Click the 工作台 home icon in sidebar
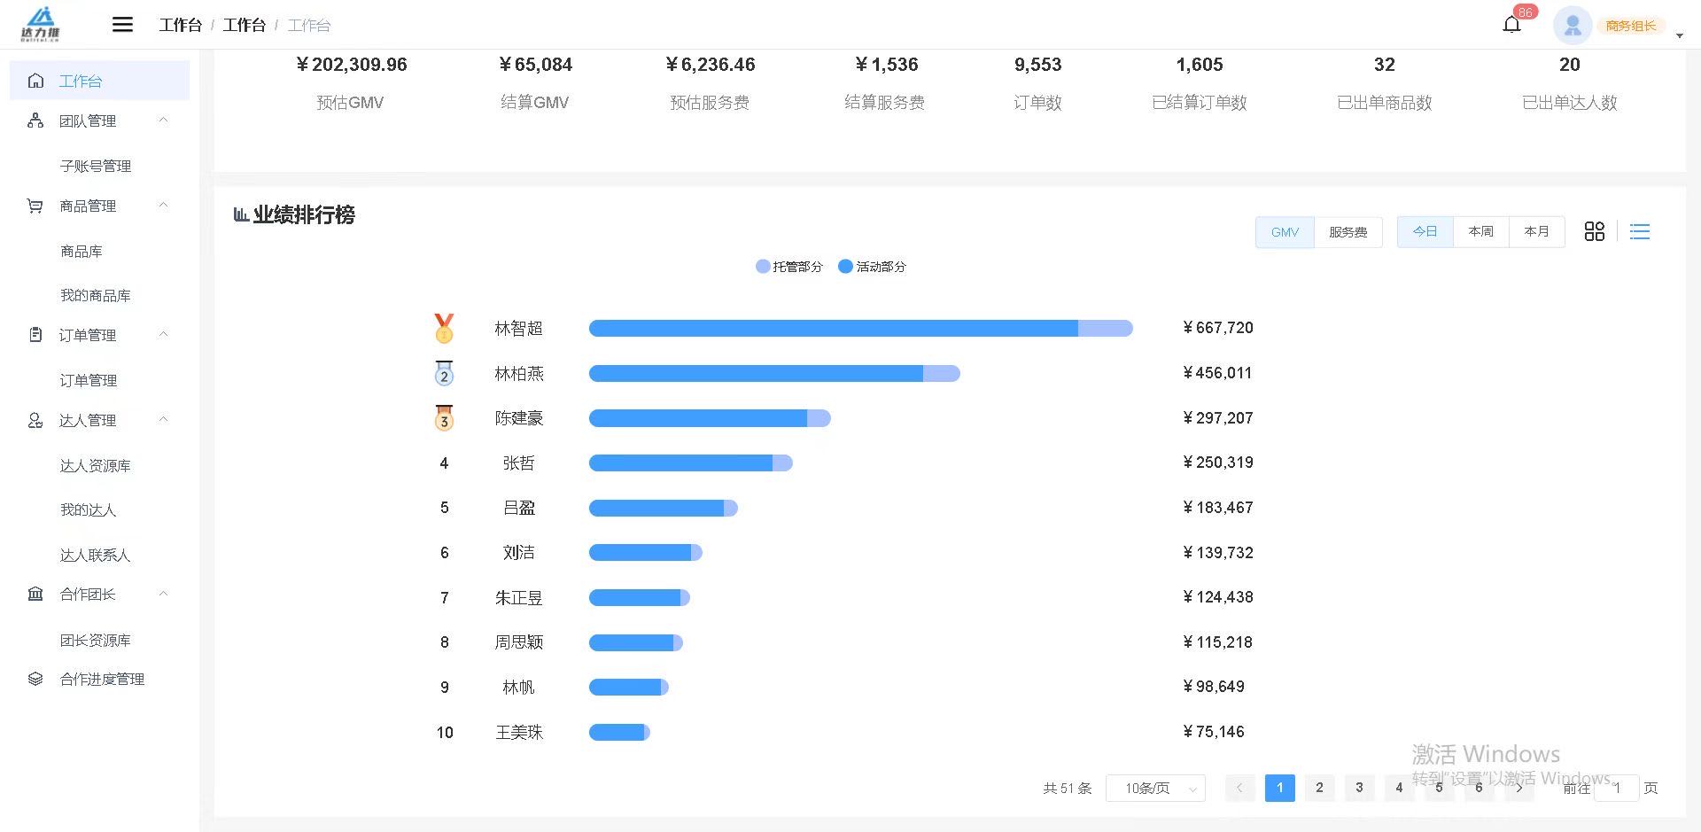The height and width of the screenshot is (832, 1701). coord(35,81)
